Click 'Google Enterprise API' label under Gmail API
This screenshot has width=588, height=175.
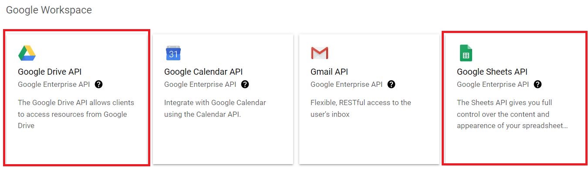pos(346,84)
